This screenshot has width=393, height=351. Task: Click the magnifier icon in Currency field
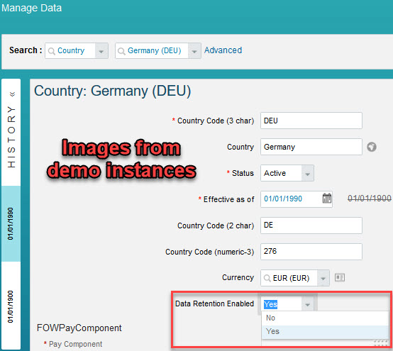pyautogui.click(x=267, y=278)
